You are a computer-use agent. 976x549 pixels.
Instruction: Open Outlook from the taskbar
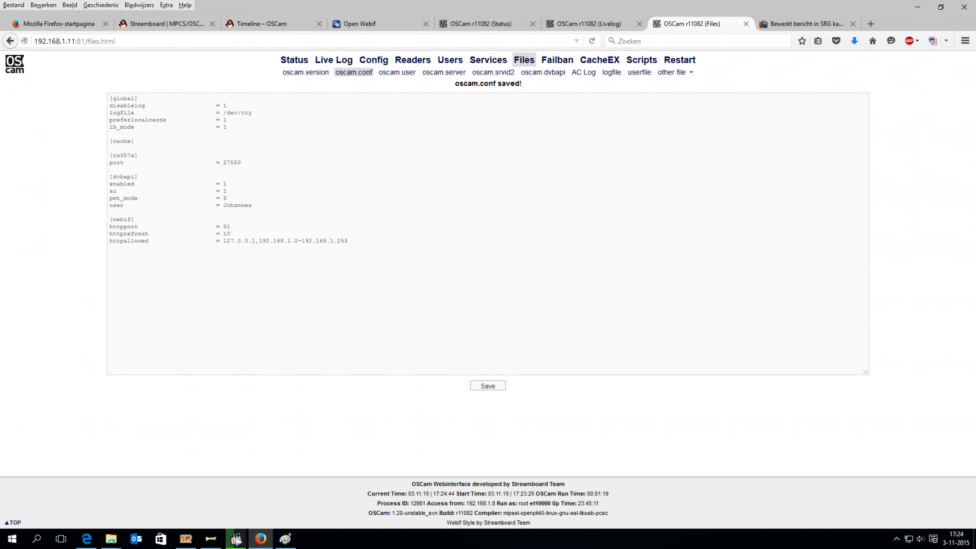(x=136, y=539)
